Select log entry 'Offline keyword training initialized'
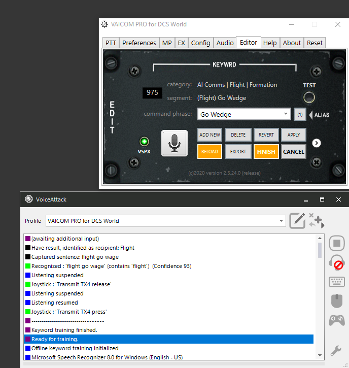The height and width of the screenshot is (368, 349). [168, 349]
